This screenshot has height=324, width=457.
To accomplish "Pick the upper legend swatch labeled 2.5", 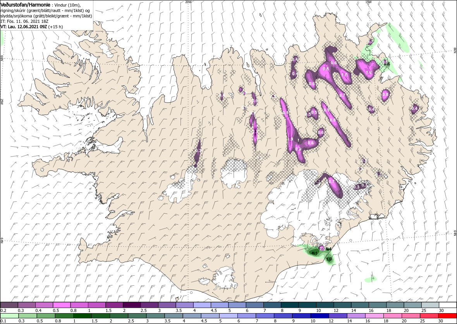I will pos(149,305).
